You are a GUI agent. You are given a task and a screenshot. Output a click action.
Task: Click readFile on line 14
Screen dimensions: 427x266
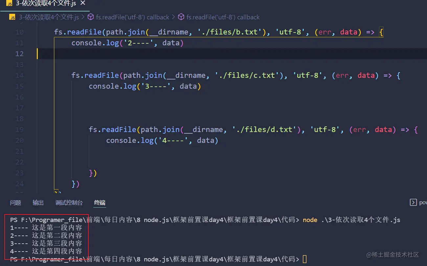coord(102,76)
